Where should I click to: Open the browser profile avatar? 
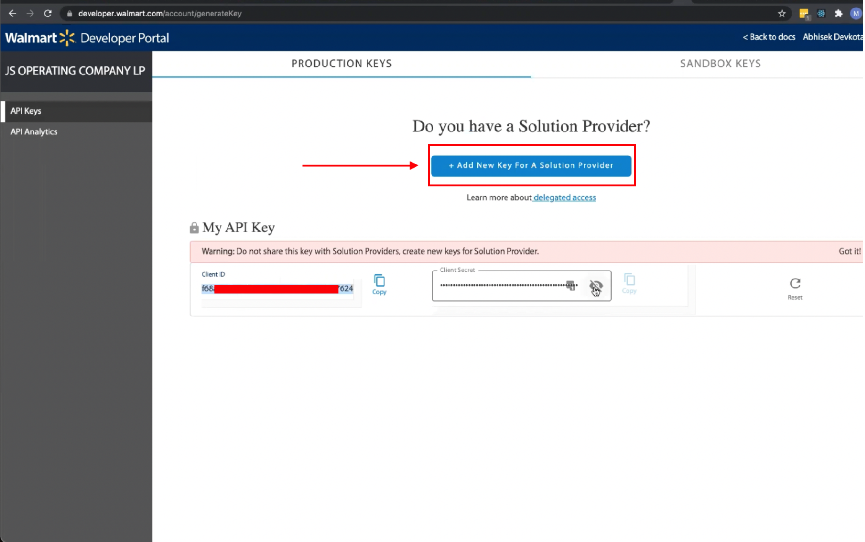856,14
